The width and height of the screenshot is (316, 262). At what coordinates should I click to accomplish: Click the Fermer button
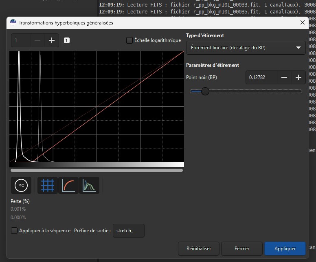(242, 248)
